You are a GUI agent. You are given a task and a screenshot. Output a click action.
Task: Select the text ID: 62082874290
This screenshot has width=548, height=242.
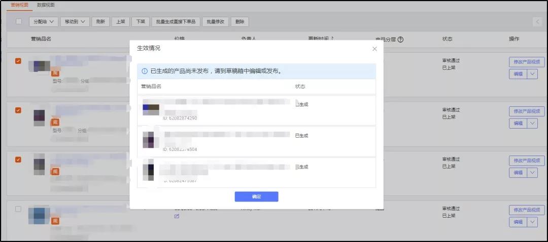coord(180,118)
